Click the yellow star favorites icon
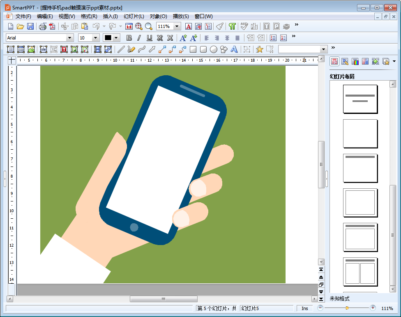 259,49
